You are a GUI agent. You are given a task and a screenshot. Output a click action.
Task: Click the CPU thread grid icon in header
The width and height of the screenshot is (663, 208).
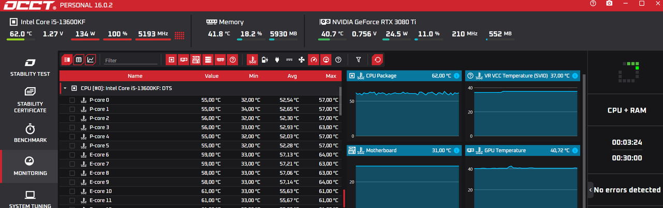180,35
